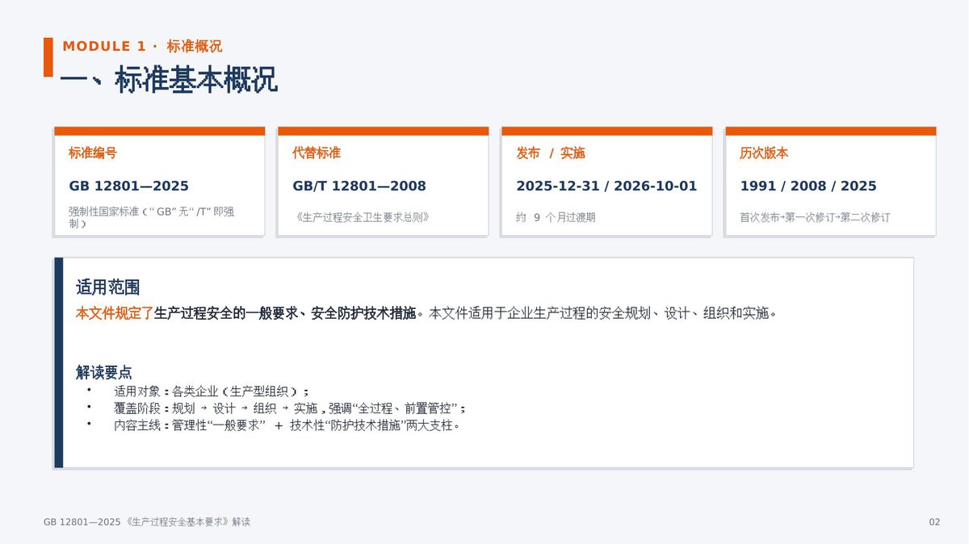Click the "标准编号" card label

pyautogui.click(x=92, y=153)
